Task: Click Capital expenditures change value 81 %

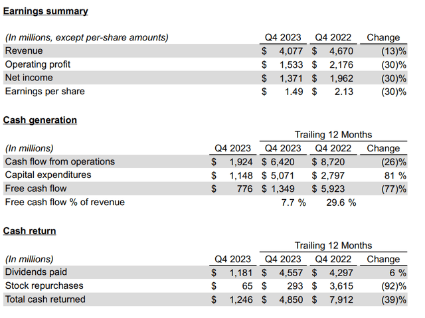Action: tap(395, 175)
